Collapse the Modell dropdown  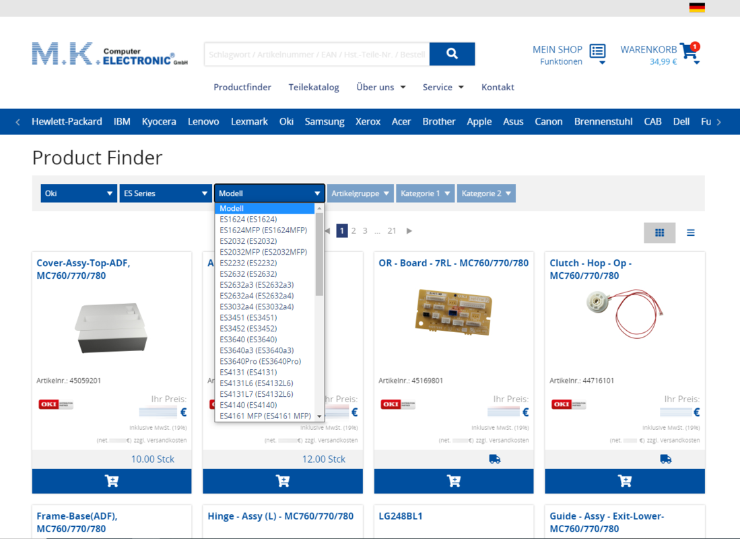point(269,193)
